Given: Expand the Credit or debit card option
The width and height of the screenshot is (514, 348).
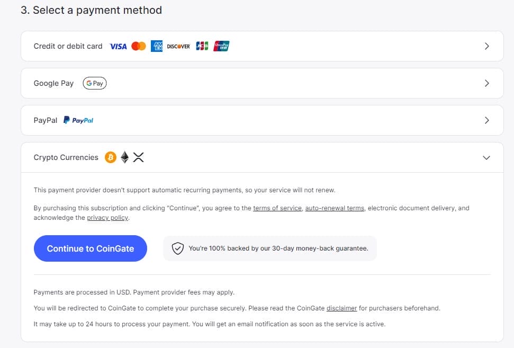Looking at the screenshot, I should tap(486, 46).
